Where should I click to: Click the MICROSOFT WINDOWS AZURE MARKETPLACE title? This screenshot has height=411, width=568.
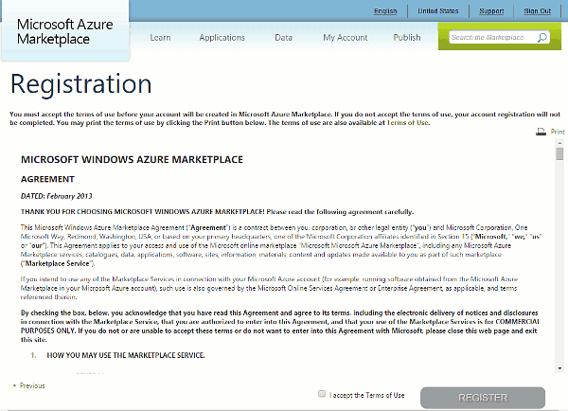[132, 159]
